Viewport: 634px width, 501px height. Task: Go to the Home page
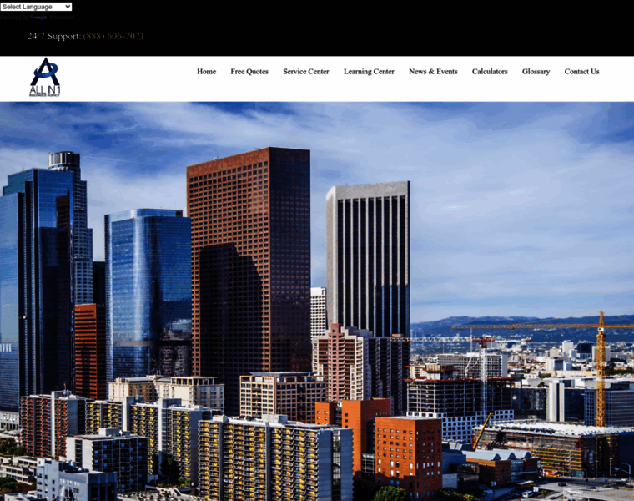click(x=206, y=72)
